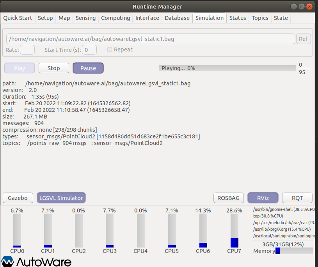
Task: Open the Database tab
Action: click(x=177, y=18)
